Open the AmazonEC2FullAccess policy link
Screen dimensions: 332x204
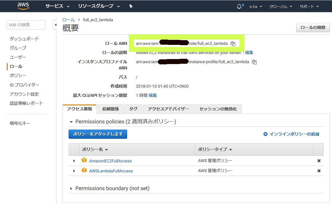pos(110,161)
